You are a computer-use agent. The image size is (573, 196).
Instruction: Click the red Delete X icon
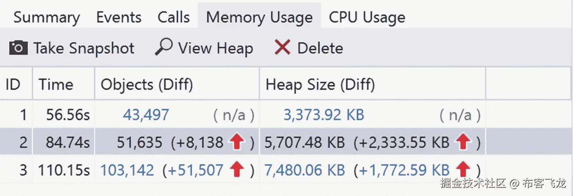pyautogui.click(x=282, y=47)
